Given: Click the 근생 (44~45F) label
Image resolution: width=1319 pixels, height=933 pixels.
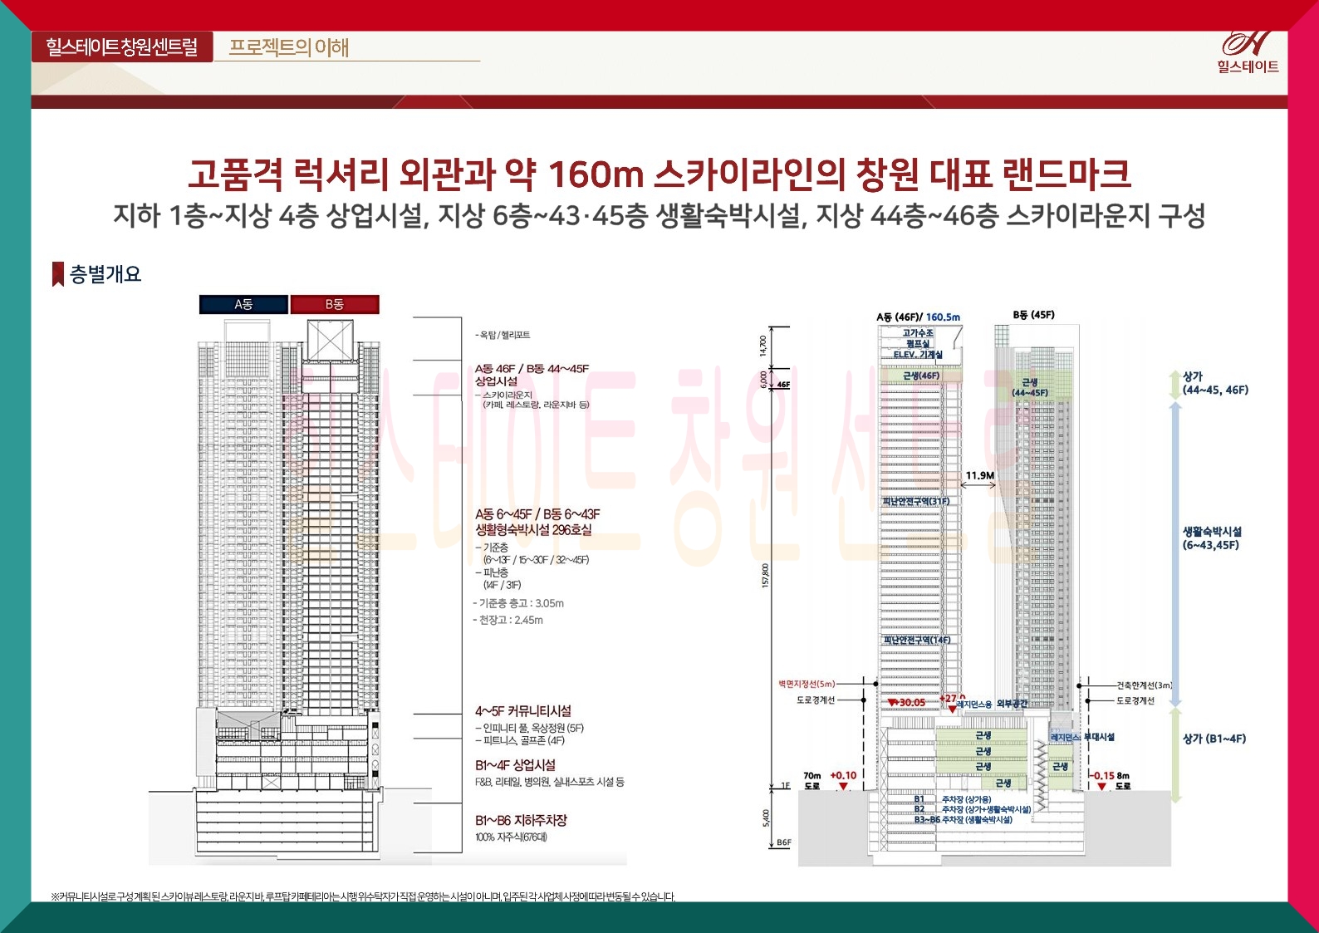Looking at the screenshot, I should (x=1030, y=387).
